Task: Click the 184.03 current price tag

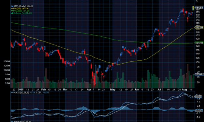Action: tap(199, 8)
